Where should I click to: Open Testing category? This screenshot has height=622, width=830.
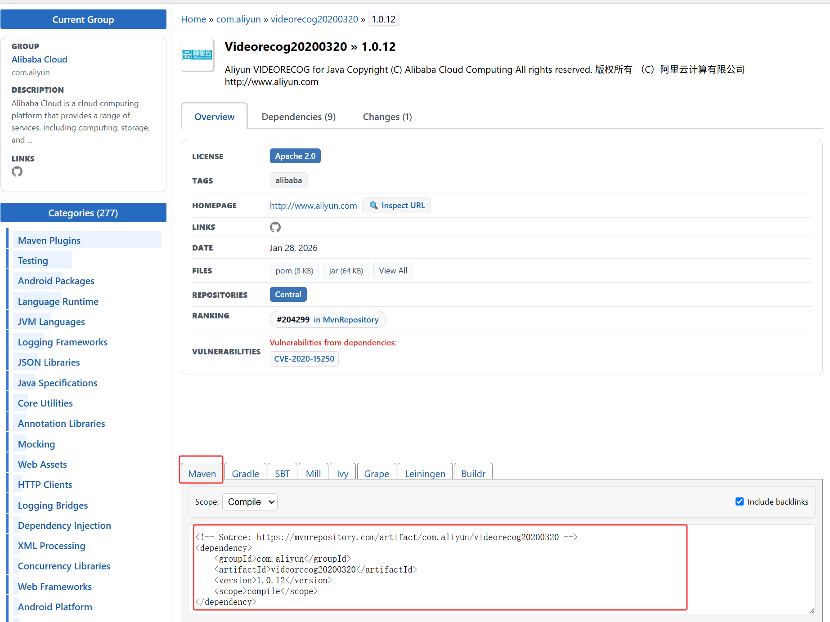click(33, 261)
